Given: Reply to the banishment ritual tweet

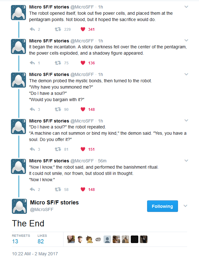Looking at the screenshot, I should pyautogui.click(x=32, y=189).
